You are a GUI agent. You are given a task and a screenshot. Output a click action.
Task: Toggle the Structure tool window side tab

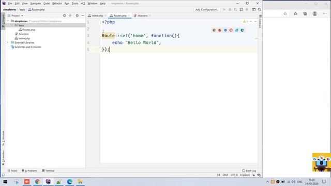click(3, 138)
